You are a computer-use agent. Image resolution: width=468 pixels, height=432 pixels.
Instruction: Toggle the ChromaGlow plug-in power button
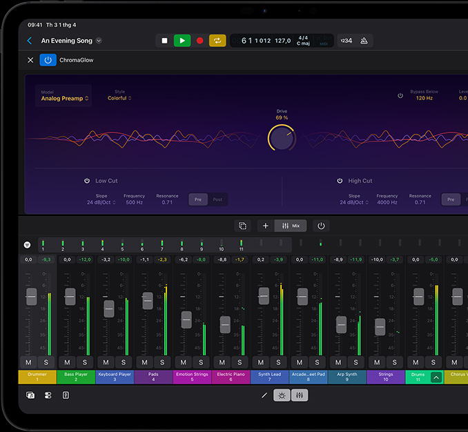coord(48,60)
